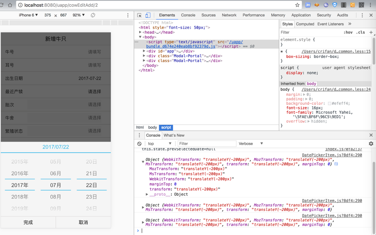Open device toolbar more options
376x235 pixels.
pyautogui.click(x=128, y=15)
